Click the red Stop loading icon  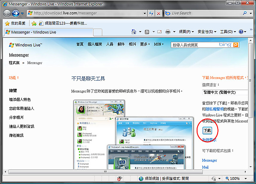159,13
